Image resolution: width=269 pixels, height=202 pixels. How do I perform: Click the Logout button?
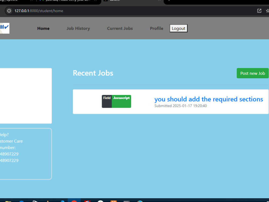coord(178,28)
